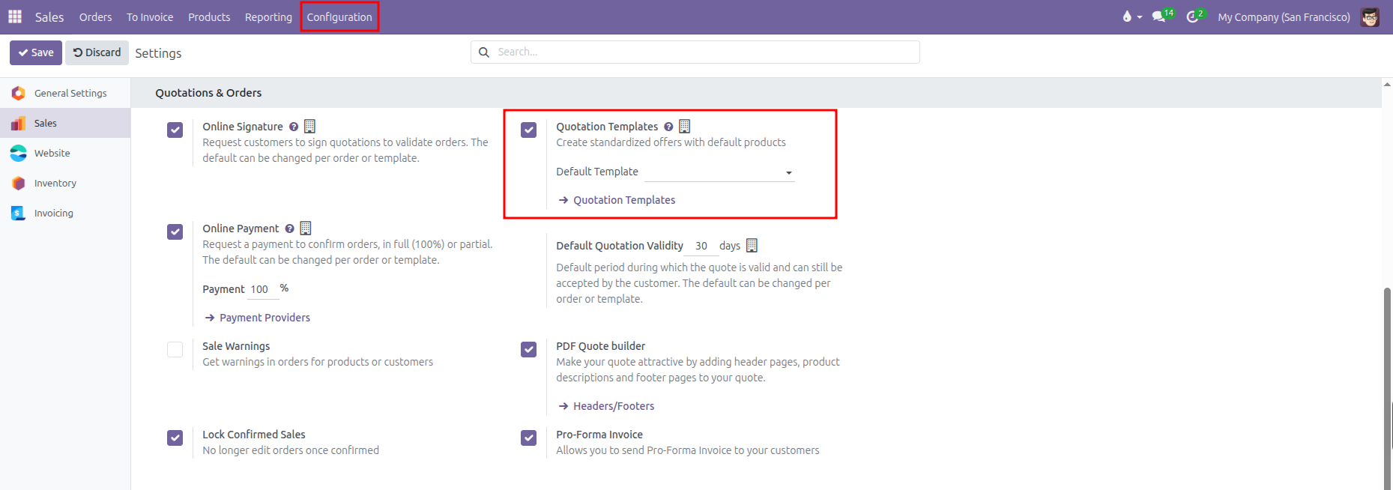
Task: Click the General Settings hexagon icon
Action: pos(19,93)
